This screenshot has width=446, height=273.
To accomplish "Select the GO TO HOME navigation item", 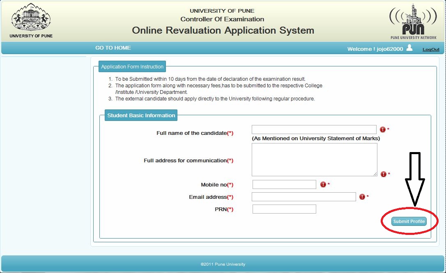I will (x=113, y=48).
